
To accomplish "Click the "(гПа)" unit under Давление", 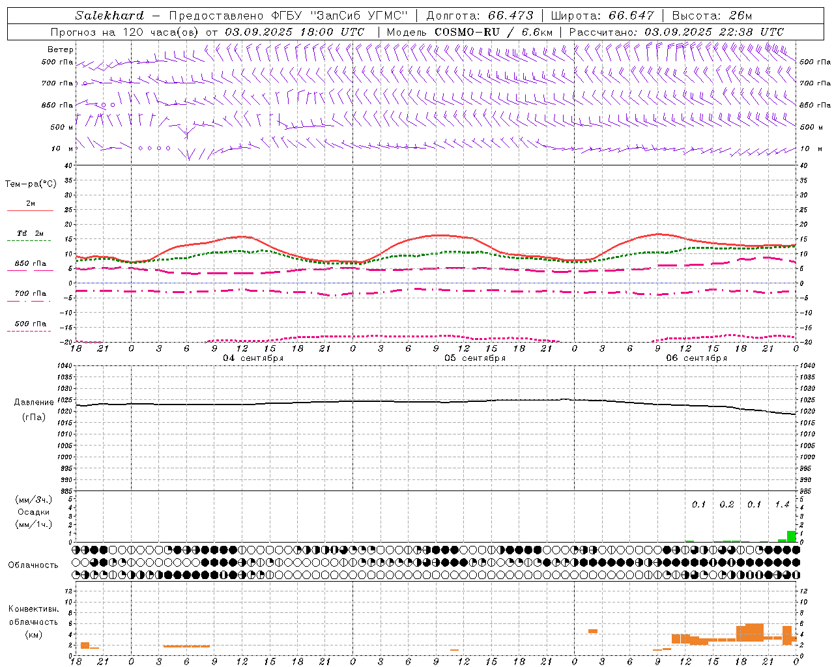I will pyautogui.click(x=34, y=418).
